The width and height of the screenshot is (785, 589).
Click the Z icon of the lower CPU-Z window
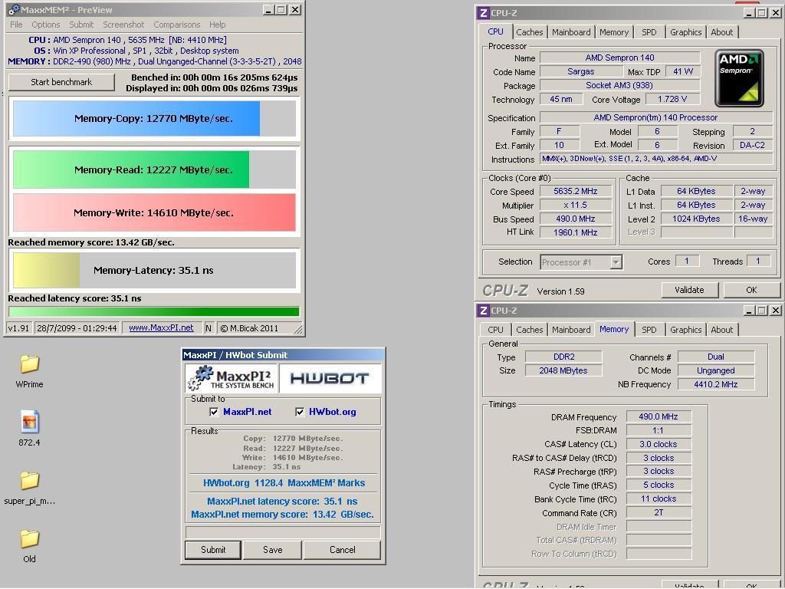pos(483,311)
